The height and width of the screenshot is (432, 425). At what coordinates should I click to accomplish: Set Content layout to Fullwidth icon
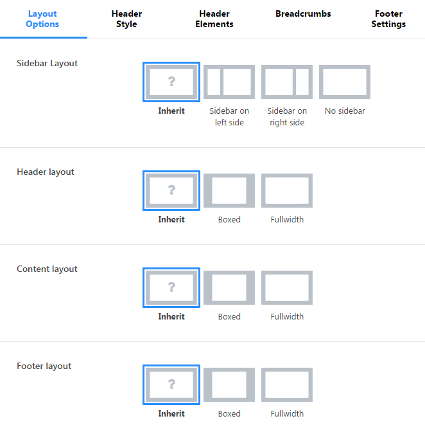pos(287,287)
